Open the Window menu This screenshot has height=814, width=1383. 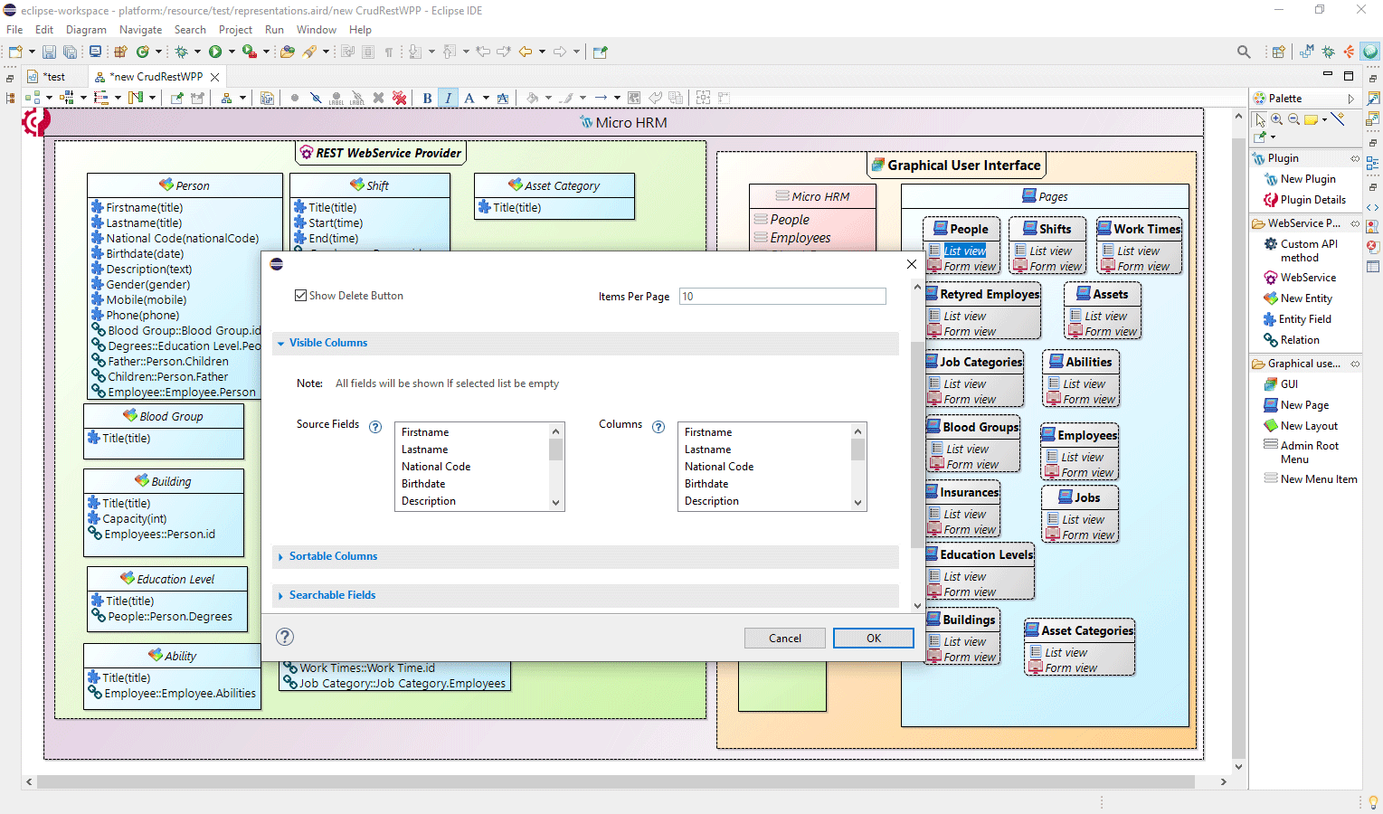317,30
